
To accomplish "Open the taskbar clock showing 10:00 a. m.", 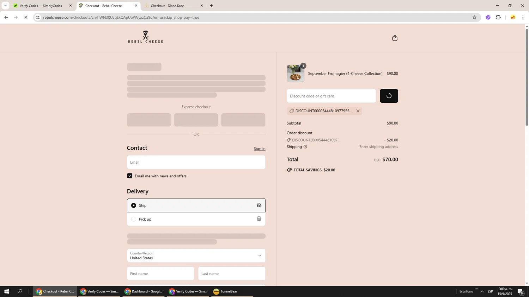I will pos(504,291).
